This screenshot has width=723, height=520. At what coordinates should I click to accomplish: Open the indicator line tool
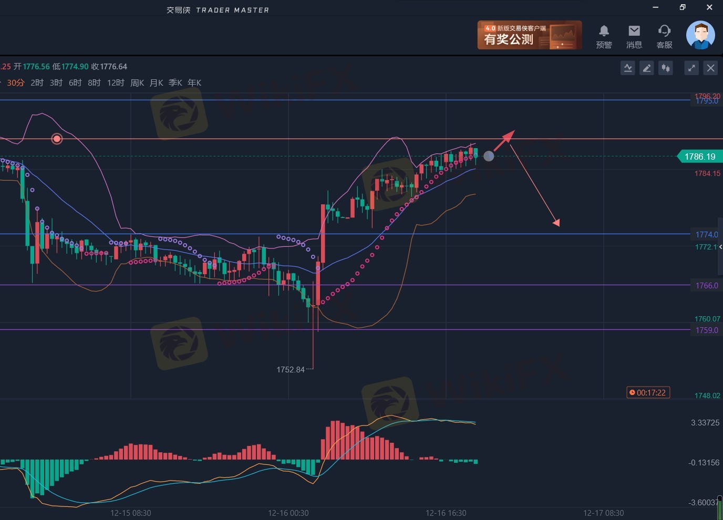click(627, 68)
